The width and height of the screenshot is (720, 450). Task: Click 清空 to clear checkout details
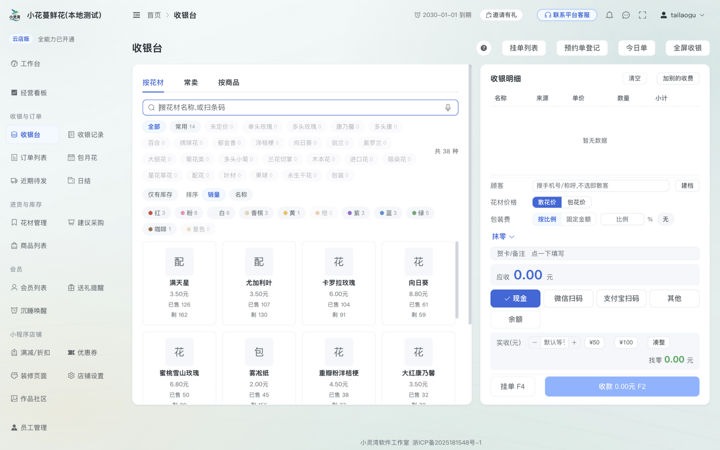pos(634,78)
